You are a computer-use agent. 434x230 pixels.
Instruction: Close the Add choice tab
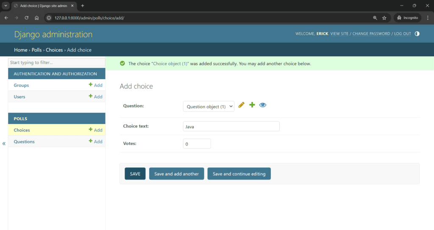[72, 5]
